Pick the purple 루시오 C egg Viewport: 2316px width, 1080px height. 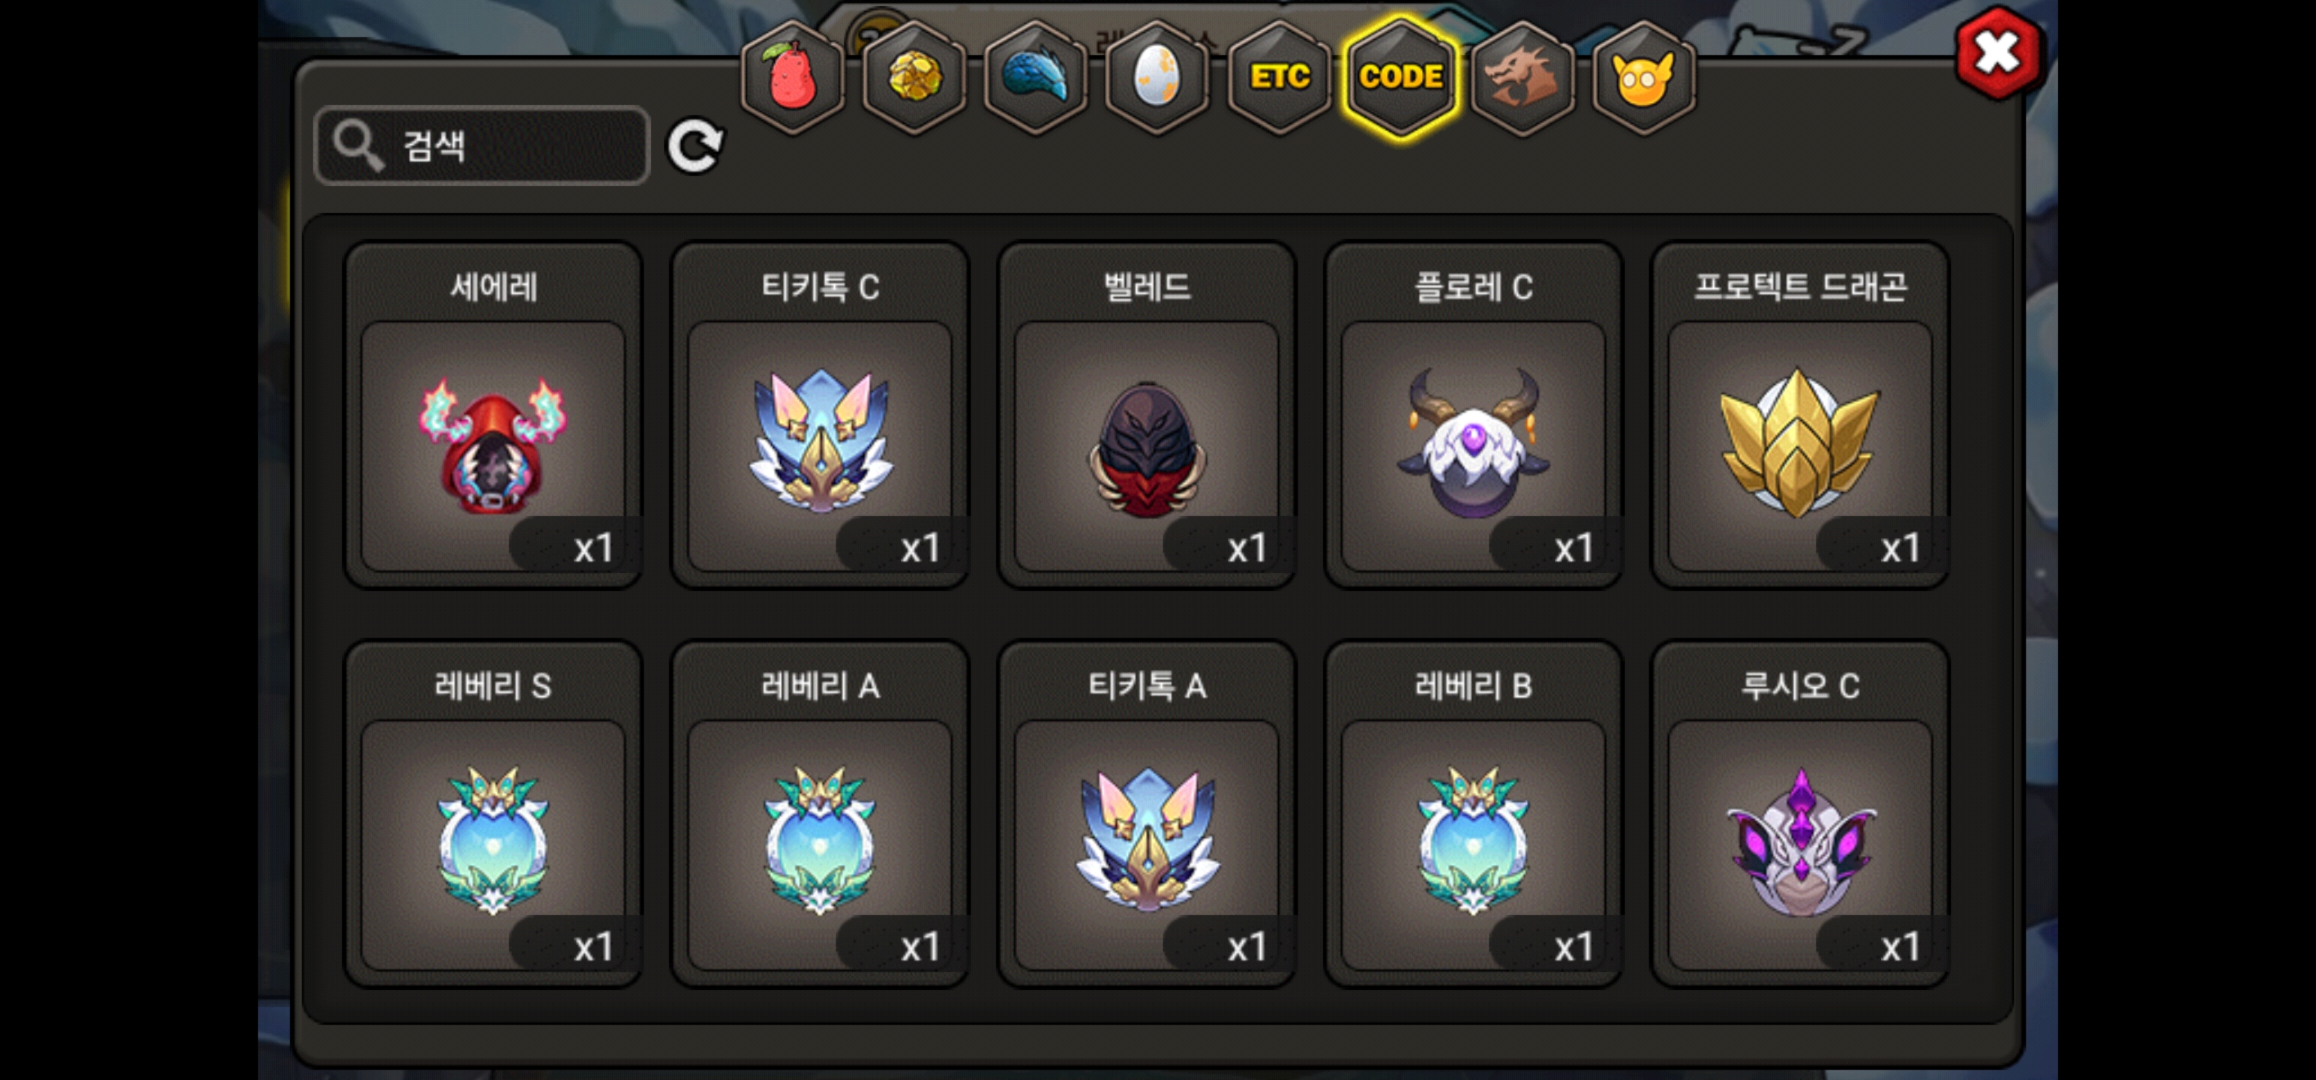(x=1800, y=814)
